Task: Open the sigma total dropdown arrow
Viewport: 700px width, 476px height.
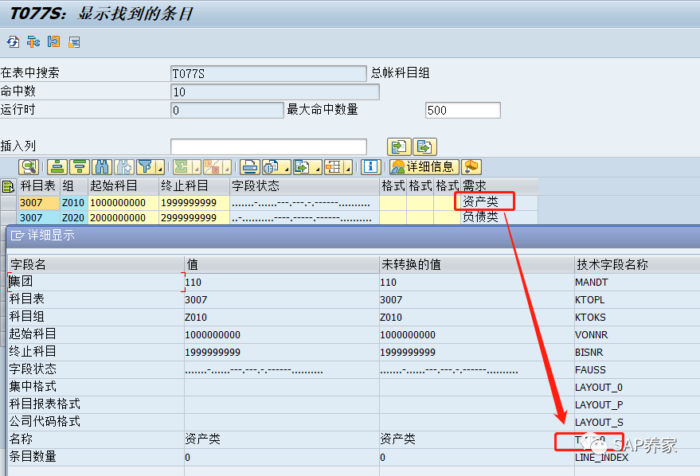Action: click(x=197, y=167)
